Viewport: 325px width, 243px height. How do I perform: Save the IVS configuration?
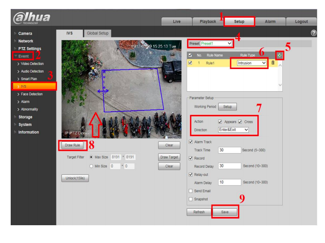click(x=225, y=212)
